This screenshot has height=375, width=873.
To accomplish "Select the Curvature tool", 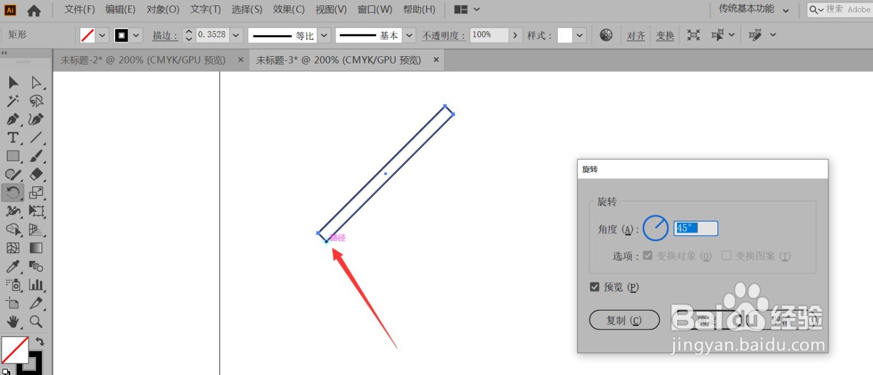I will tap(37, 120).
